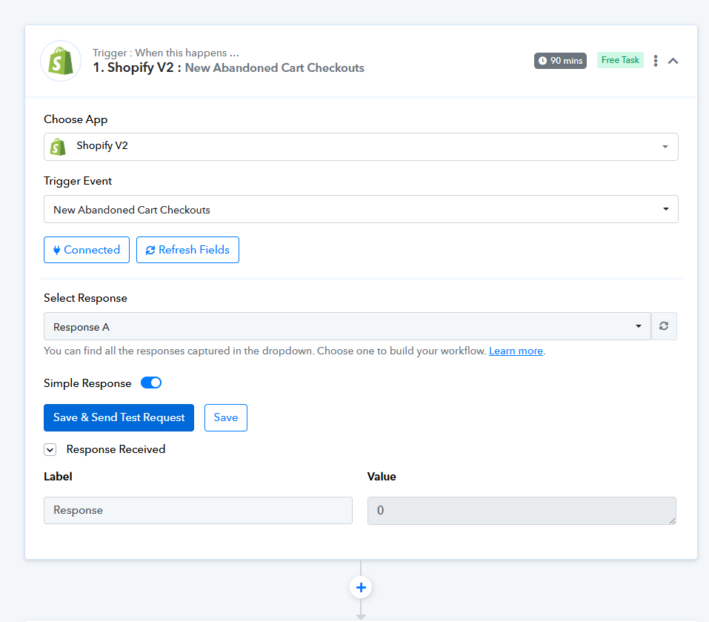This screenshot has width=709, height=622.
Task: Open the Select Response dropdown
Action: (347, 326)
